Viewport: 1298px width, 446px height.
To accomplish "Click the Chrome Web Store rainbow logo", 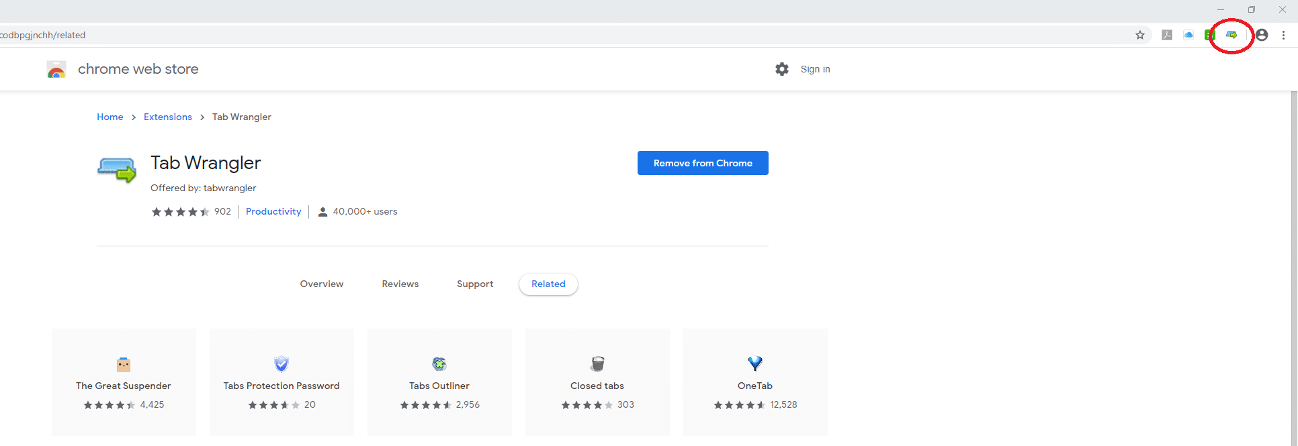I will (x=56, y=69).
